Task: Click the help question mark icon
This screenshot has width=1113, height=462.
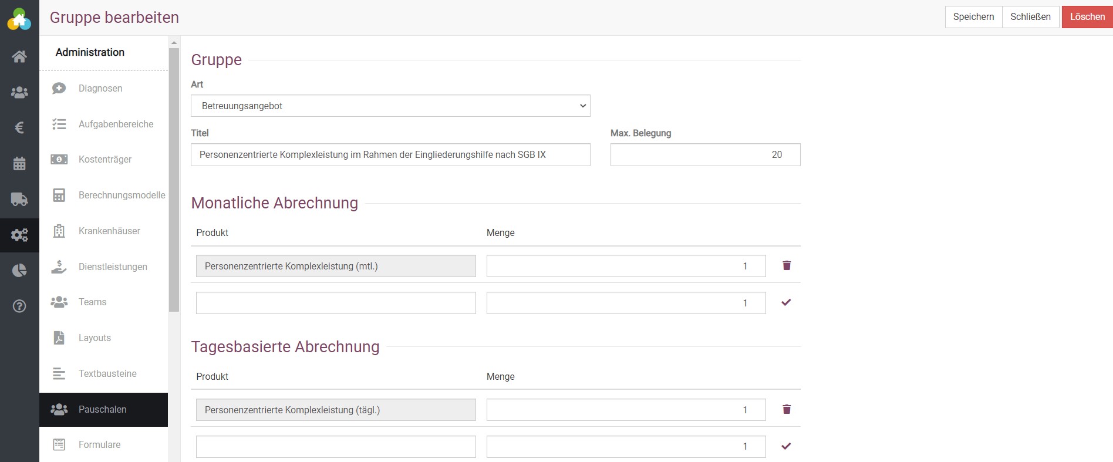Action: [x=19, y=306]
